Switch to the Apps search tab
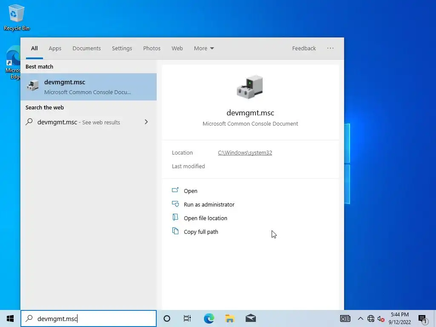The image size is (436, 327). pyautogui.click(x=55, y=49)
